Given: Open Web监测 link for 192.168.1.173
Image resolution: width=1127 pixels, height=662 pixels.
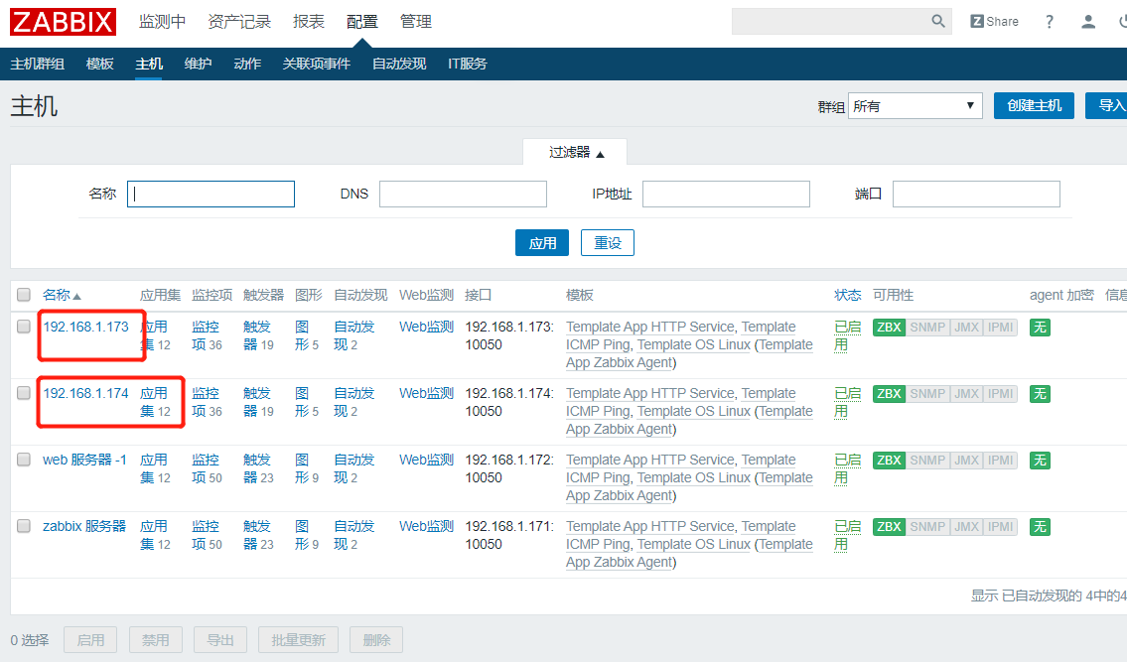Looking at the screenshot, I should click(426, 328).
